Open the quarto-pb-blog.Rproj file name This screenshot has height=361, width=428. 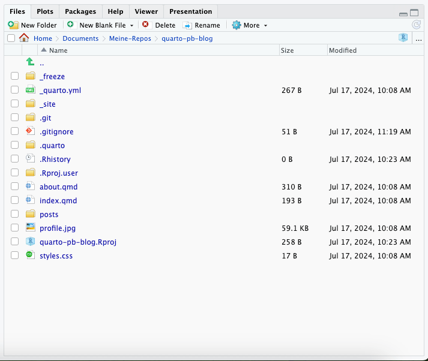(x=78, y=242)
